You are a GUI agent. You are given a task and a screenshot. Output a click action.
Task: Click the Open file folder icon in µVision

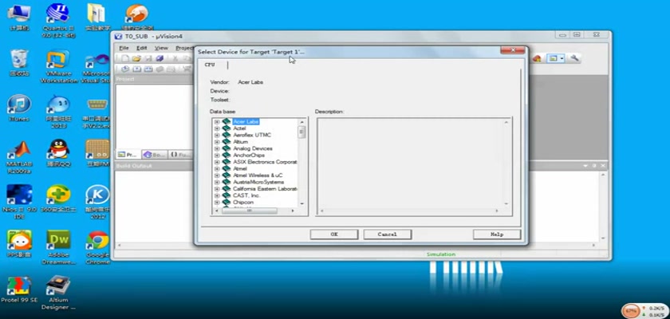136,58
